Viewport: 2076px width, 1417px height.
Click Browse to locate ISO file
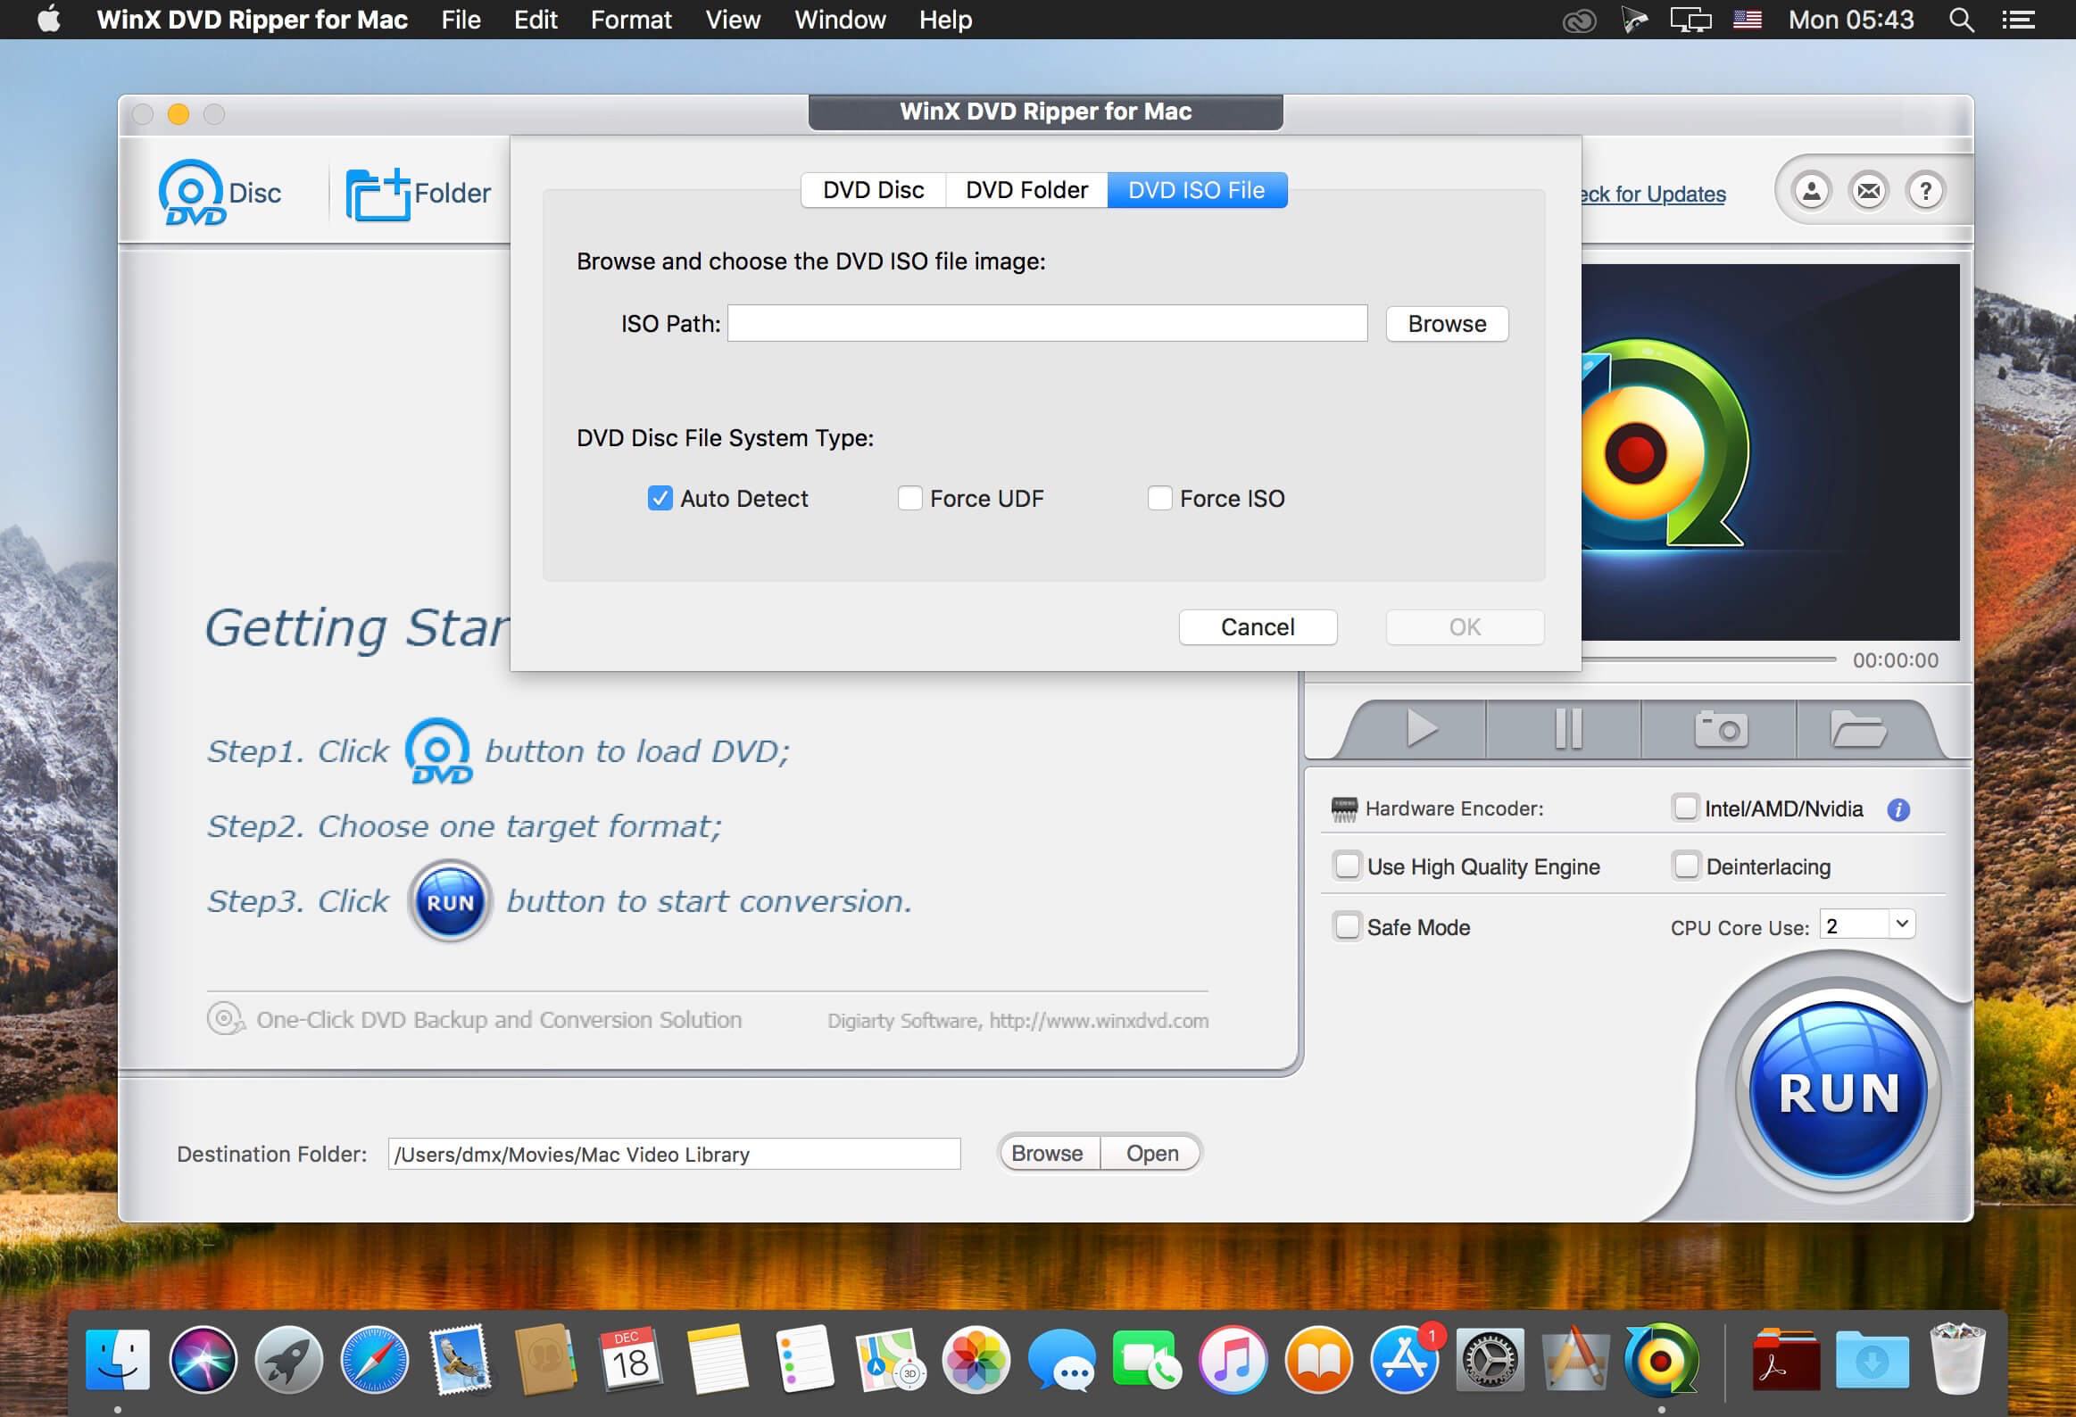point(1445,324)
